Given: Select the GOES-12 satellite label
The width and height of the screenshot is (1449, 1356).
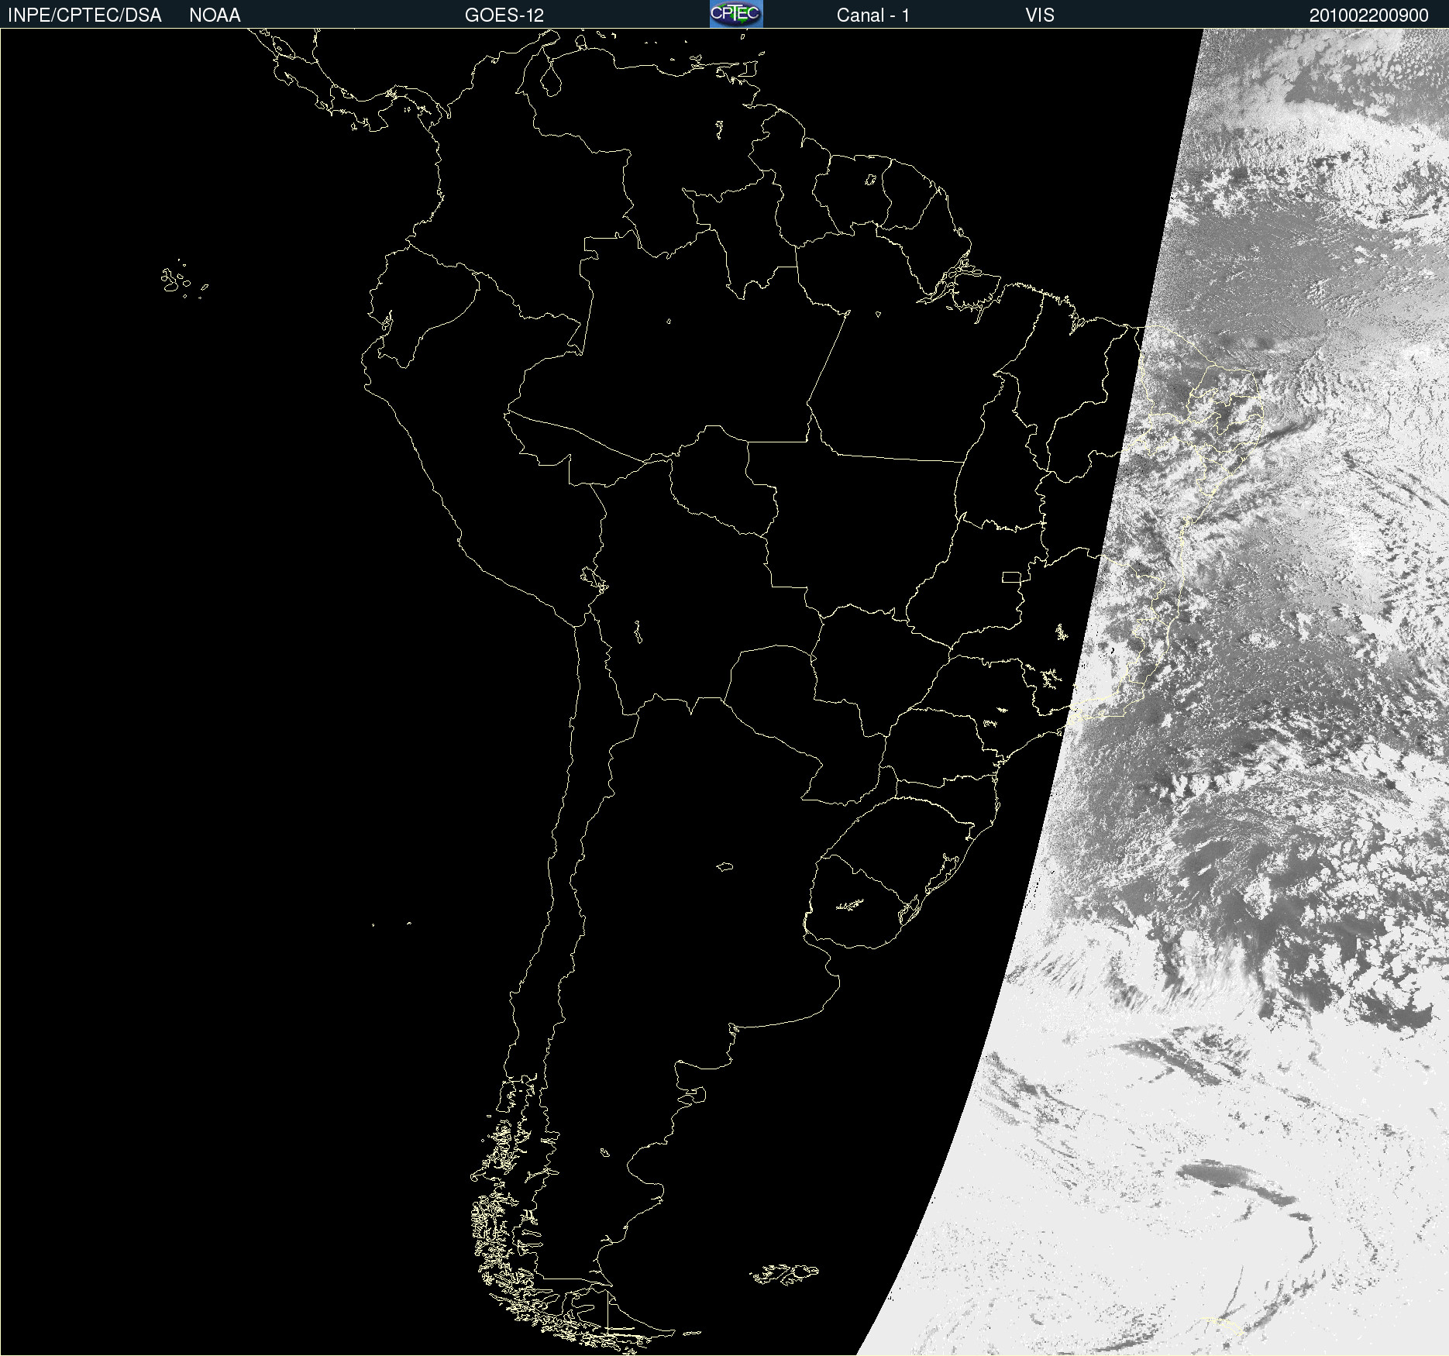Looking at the screenshot, I should click(504, 15).
